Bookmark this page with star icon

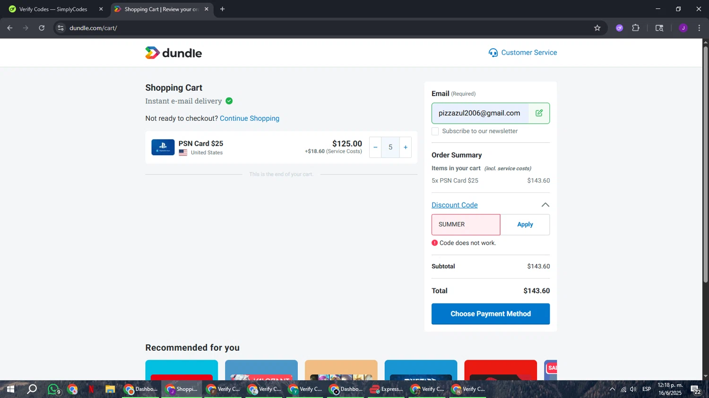tap(597, 28)
